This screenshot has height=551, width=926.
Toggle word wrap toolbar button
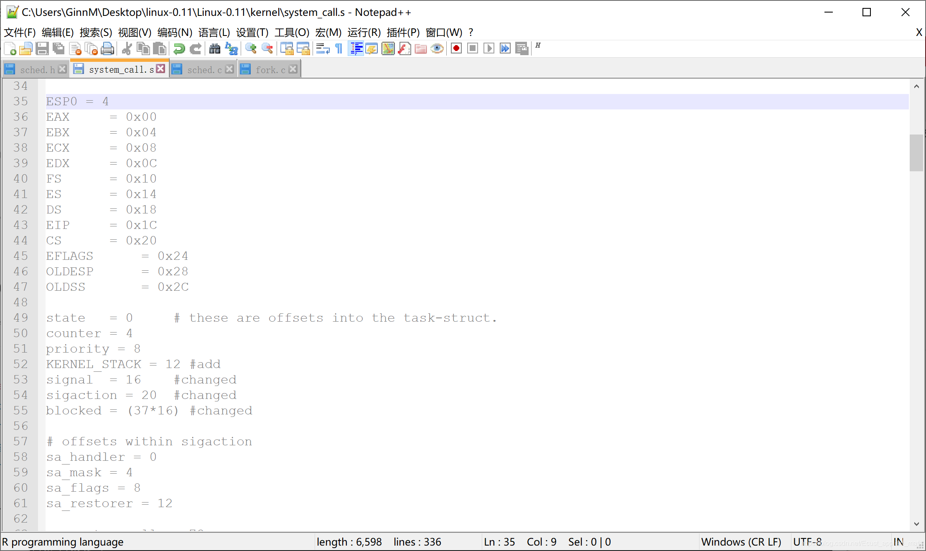click(x=323, y=49)
